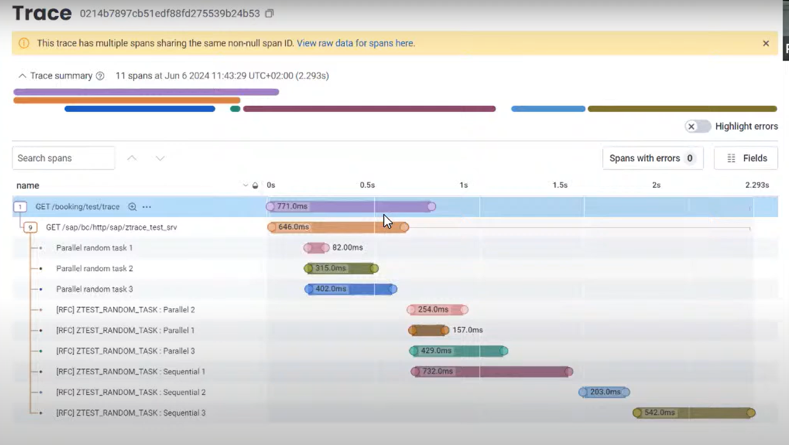The width and height of the screenshot is (789, 445).
Task: Click the brown 157.0ms span bar
Action: click(428, 330)
